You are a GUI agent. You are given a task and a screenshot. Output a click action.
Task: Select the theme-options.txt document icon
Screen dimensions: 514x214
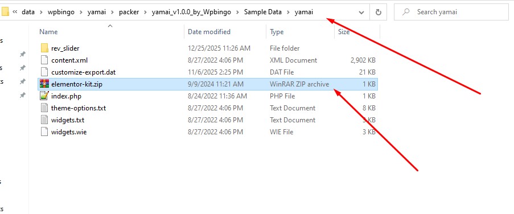(x=44, y=108)
